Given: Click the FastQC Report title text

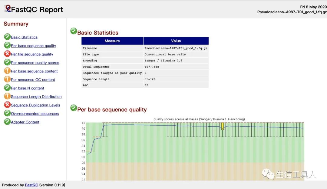Looking at the screenshot, I should [x=37, y=10].
